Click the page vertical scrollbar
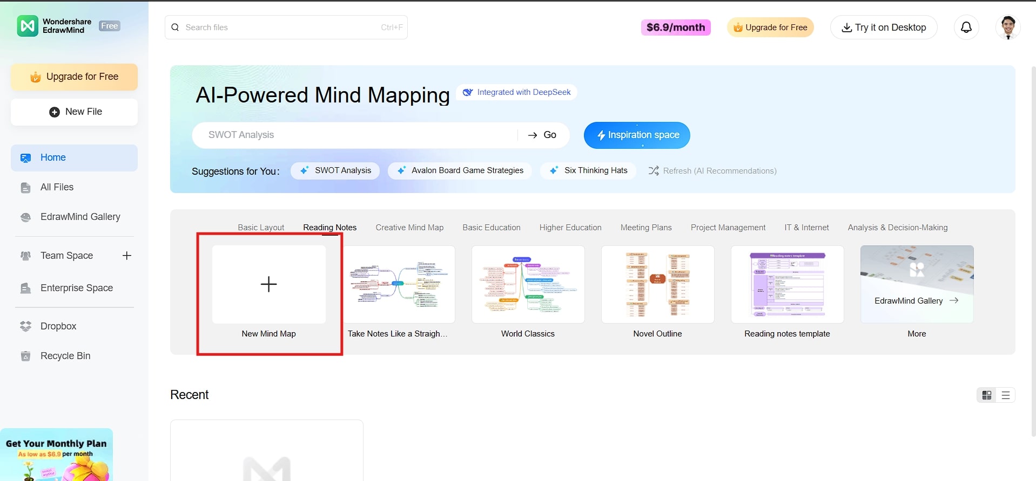The height and width of the screenshot is (481, 1036). (1033, 251)
